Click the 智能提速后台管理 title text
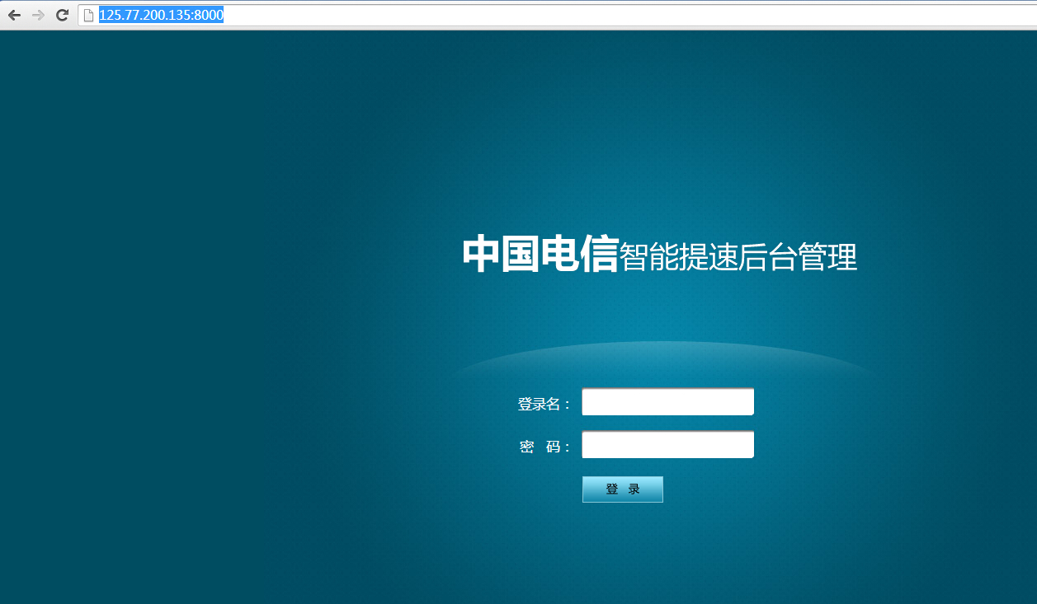Viewport: 1037px width, 604px height. [738, 258]
